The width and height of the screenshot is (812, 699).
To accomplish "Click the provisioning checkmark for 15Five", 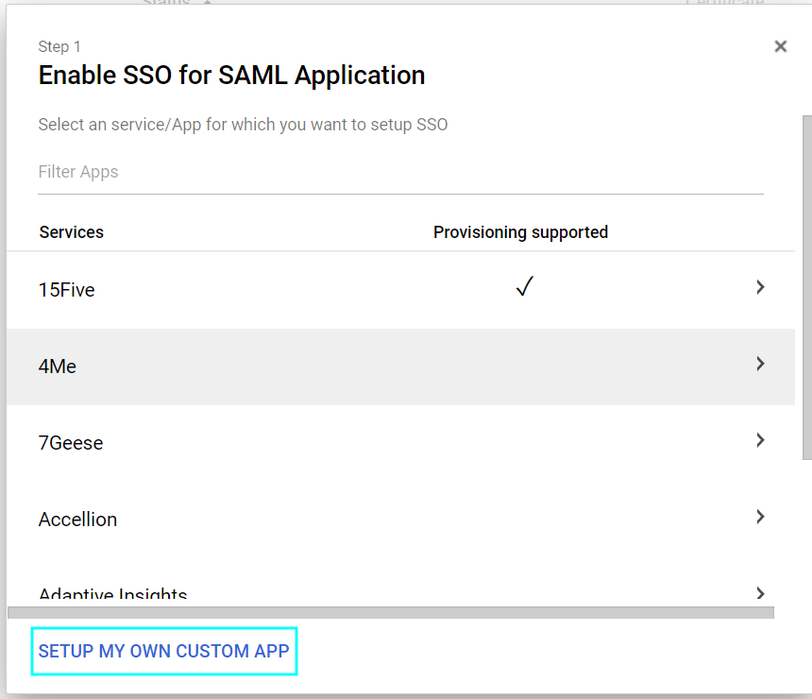I will coord(525,288).
